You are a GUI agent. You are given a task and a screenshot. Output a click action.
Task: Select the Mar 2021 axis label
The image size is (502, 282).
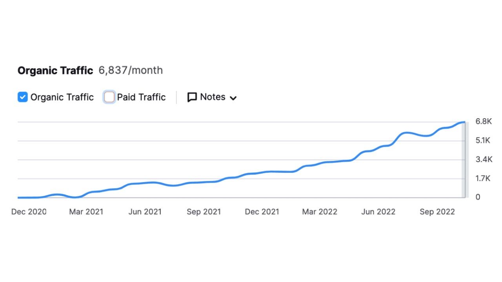click(x=86, y=212)
